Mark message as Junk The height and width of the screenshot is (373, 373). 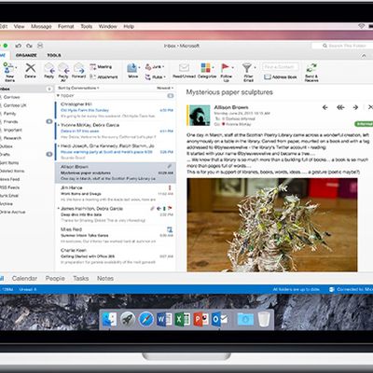tap(155, 66)
